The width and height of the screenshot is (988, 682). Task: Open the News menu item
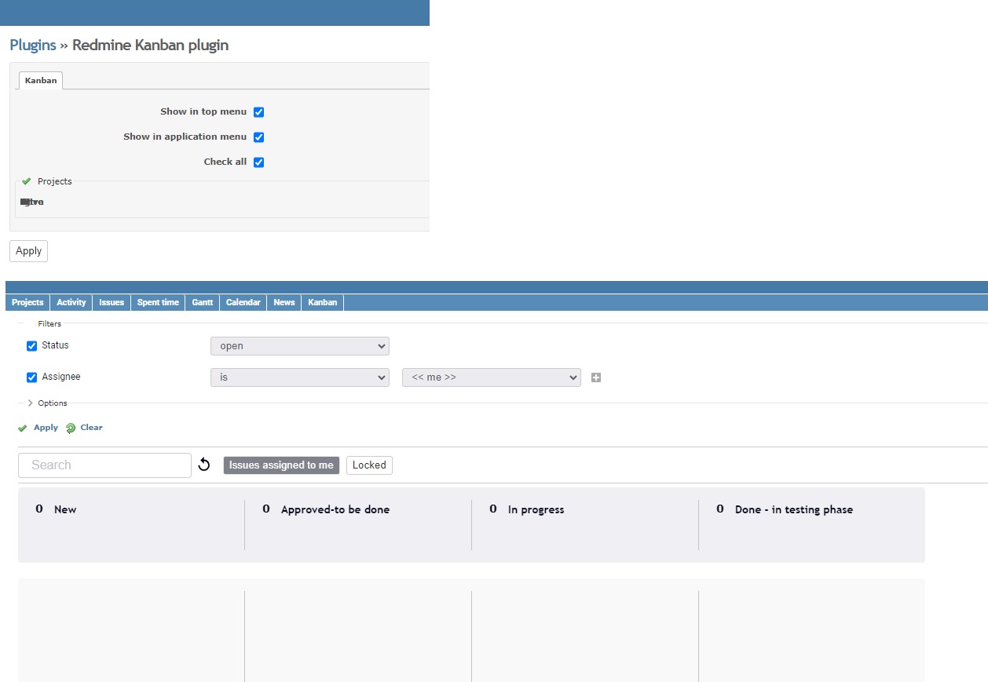click(284, 302)
